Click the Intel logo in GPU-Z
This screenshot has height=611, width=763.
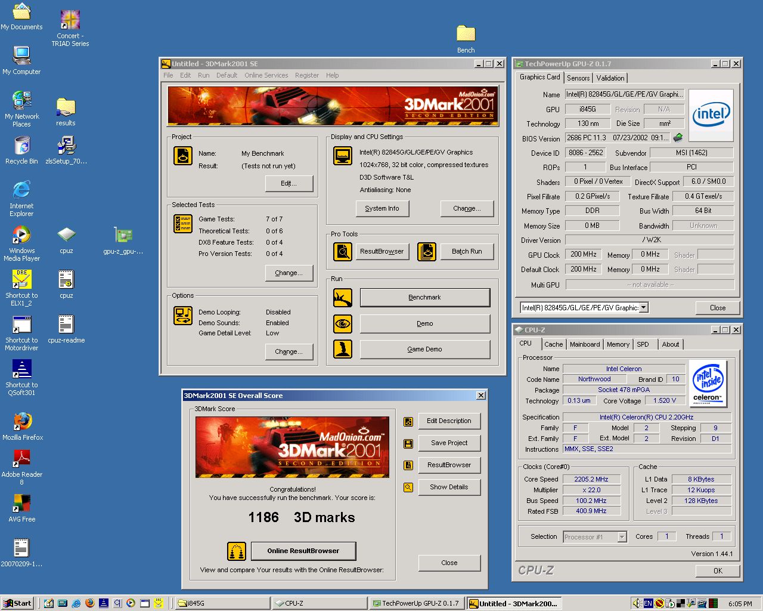711,115
